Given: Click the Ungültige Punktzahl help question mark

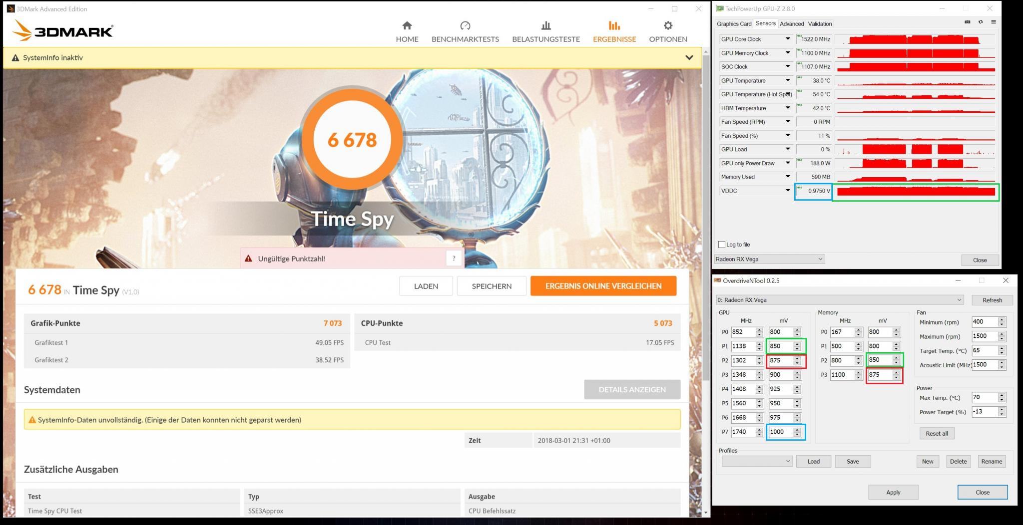Looking at the screenshot, I should [x=454, y=258].
